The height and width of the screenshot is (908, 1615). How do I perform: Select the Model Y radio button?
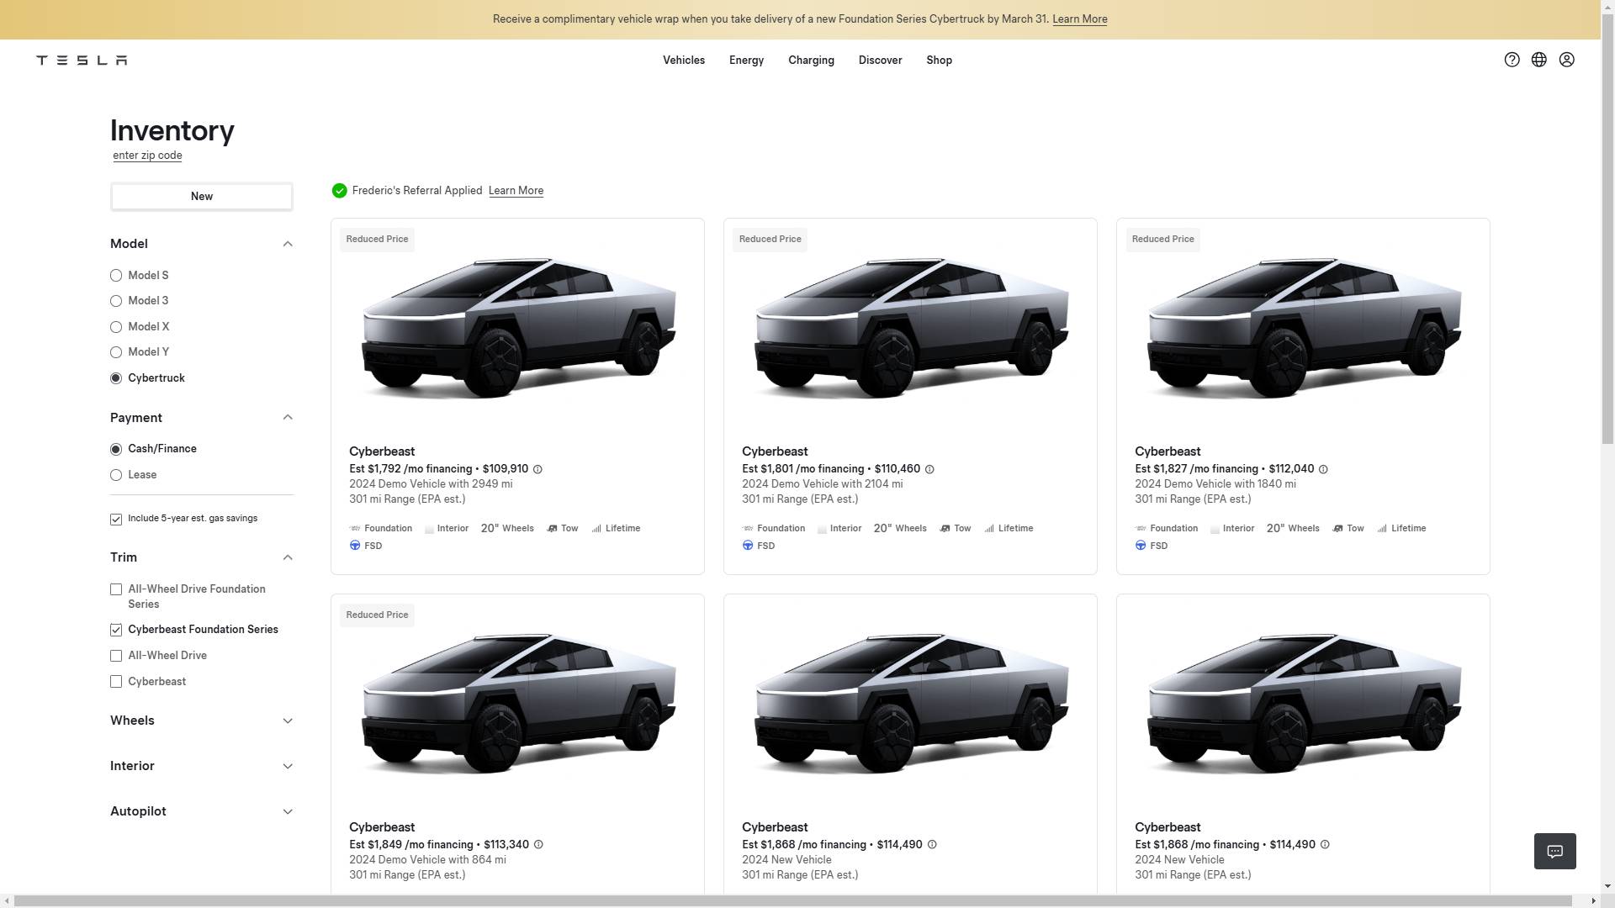click(116, 352)
